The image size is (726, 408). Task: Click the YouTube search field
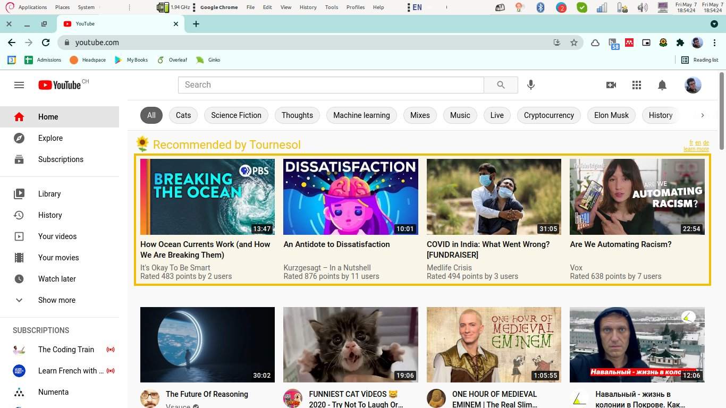coord(331,85)
